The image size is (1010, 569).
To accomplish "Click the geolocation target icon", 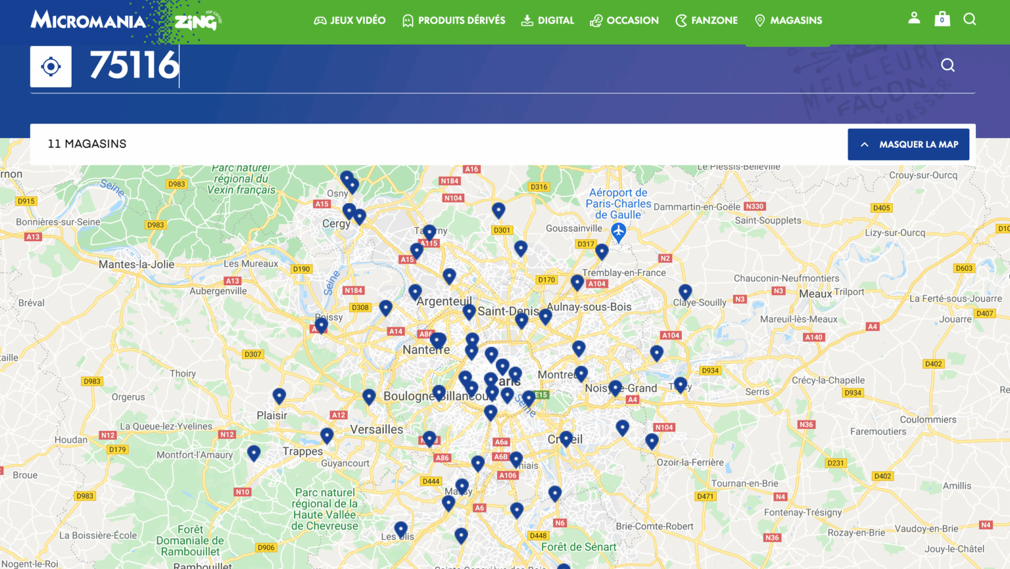I will pos(51,66).
